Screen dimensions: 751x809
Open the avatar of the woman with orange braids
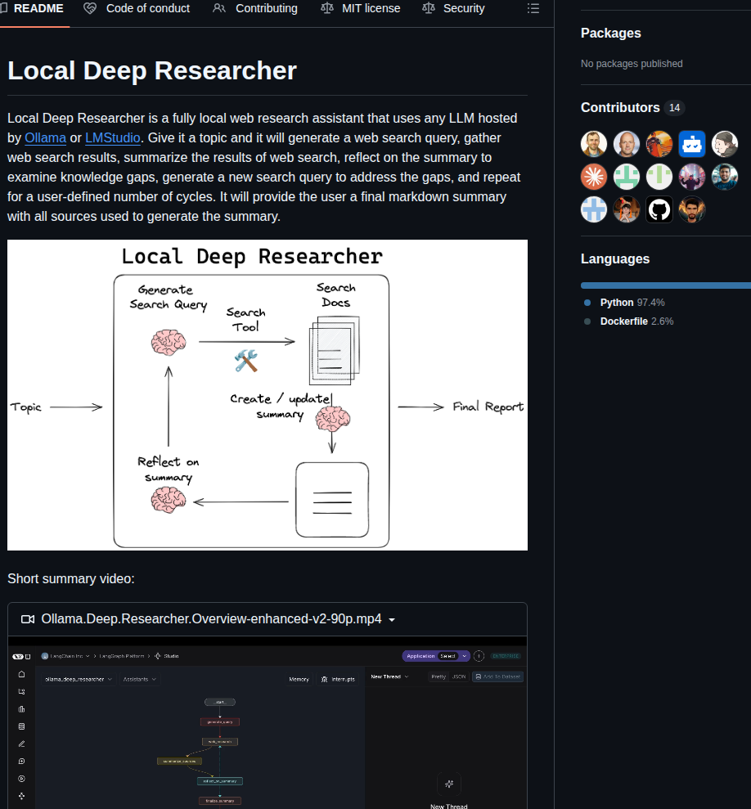pos(627,209)
